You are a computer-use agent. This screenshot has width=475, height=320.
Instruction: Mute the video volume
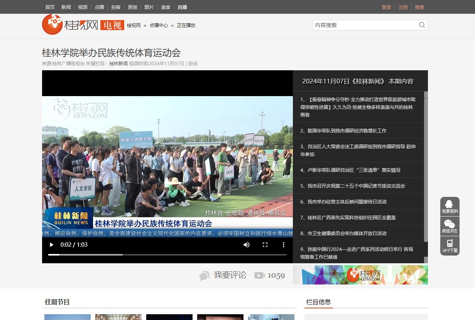pos(247,245)
